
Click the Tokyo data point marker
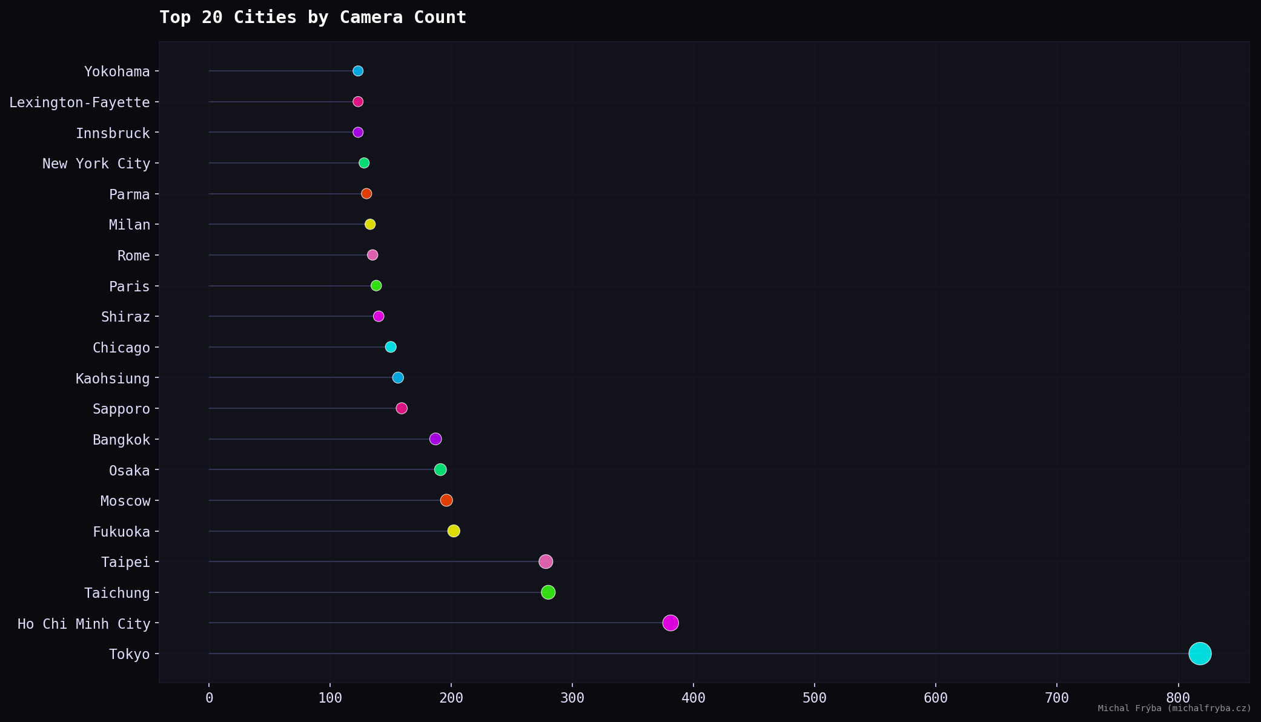(1199, 654)
